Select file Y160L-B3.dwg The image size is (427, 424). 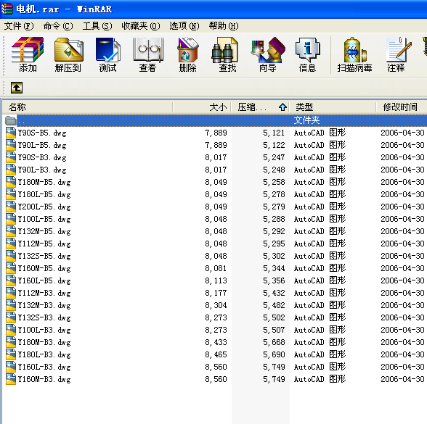(44, 367)
